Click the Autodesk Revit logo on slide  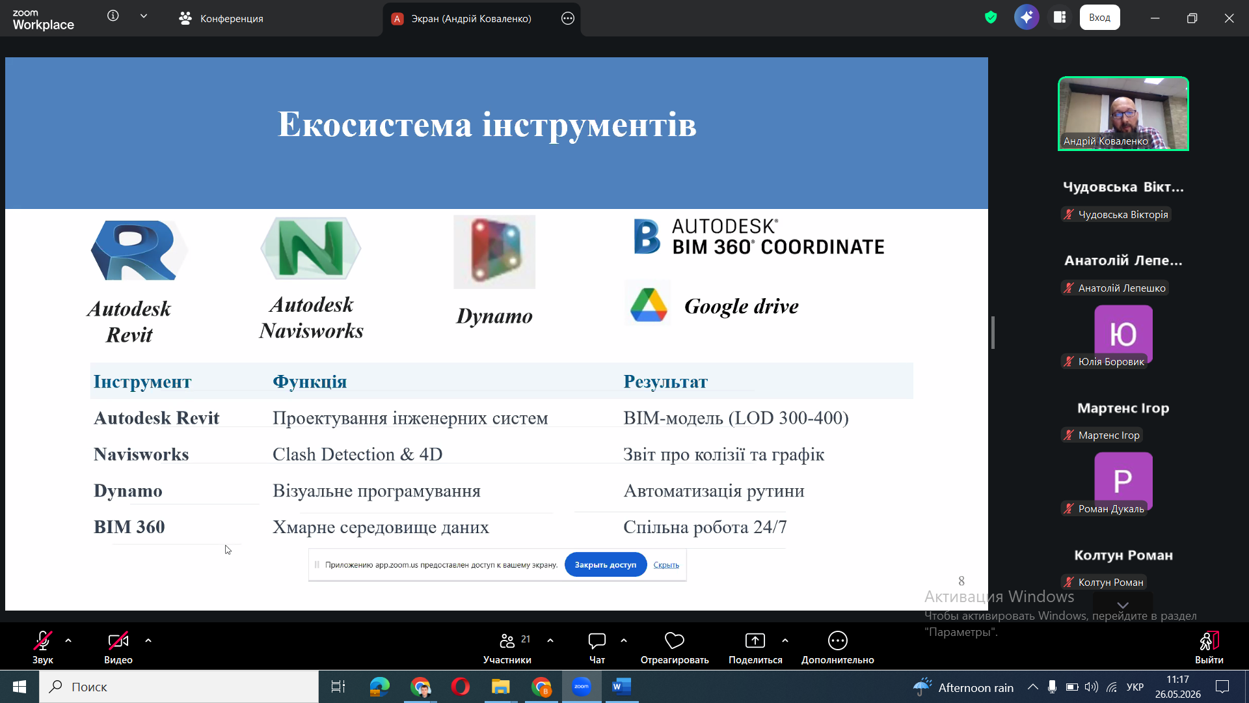(138, 250)
